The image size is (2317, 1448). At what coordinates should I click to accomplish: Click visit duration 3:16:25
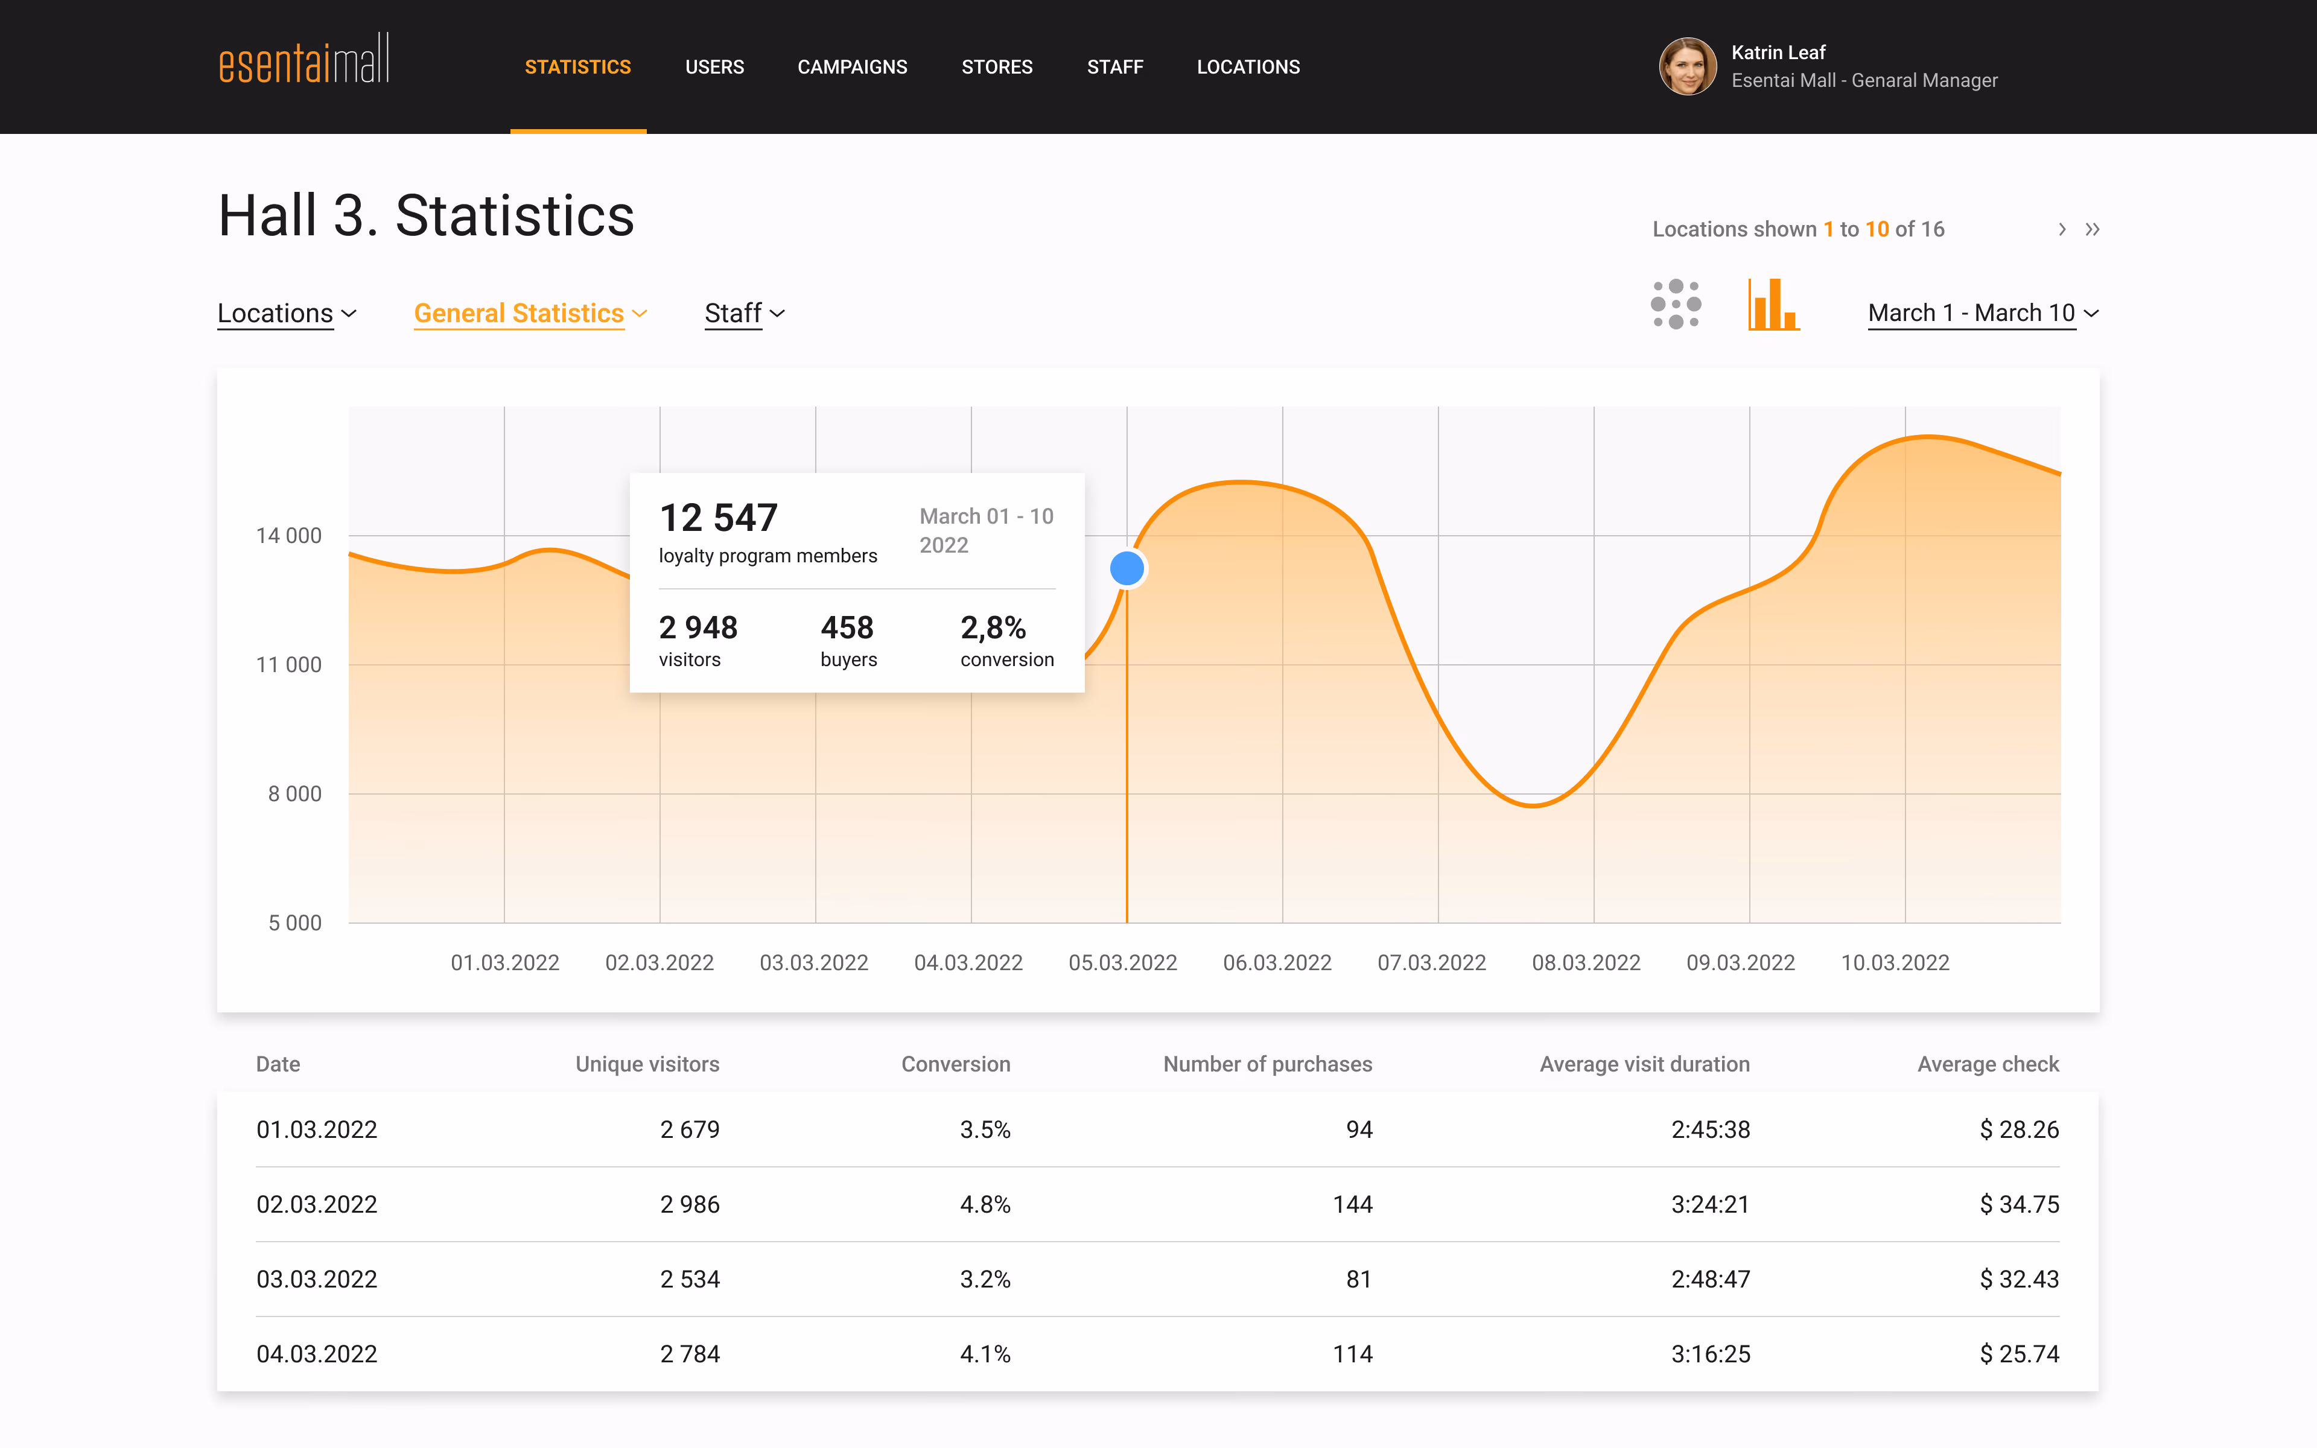[1710, 1353]
